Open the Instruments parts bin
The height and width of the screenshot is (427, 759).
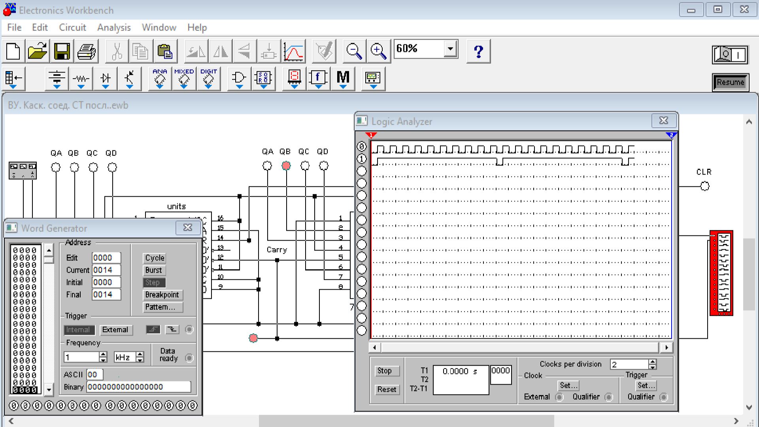tap(373, 78)
